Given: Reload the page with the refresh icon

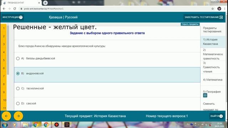Looking at the screenshot, I should tap(15, 9).
